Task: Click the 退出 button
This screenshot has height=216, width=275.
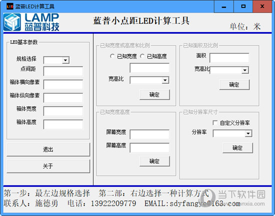Action: pyautogui.click(x=48, y=149)
